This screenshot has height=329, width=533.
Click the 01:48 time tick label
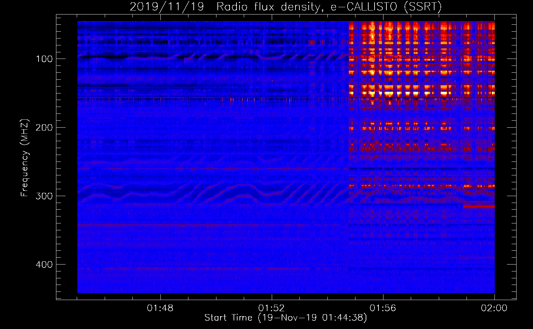tap(160, 308)
